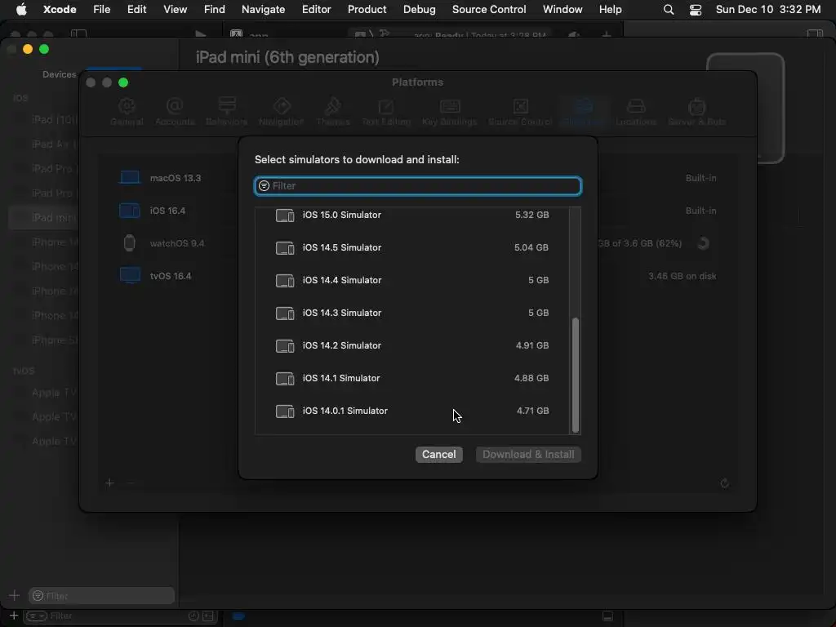Open the Product menu
Image resolution: width=836 pixels, height=627 pixels.
[367, 9]
